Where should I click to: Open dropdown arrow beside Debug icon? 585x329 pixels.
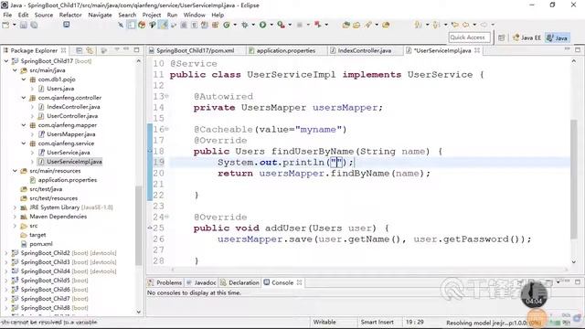(253, 25)
